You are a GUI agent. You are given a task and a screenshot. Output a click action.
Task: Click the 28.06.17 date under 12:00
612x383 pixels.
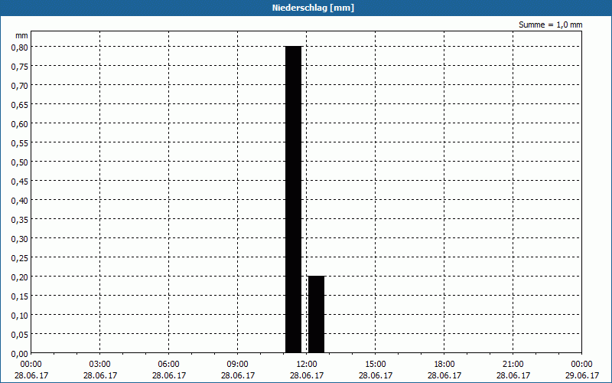click(307, 375)
